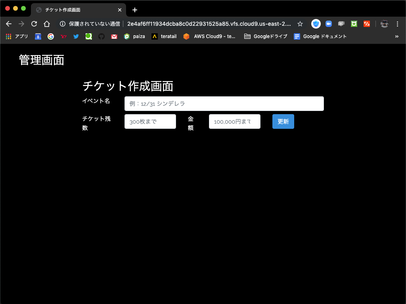Open the green Q bookmark icon
This screenshot has height=304, width=406.
tap(89, 36)
